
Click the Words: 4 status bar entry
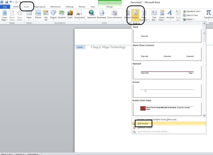click(x=20, y=154)
